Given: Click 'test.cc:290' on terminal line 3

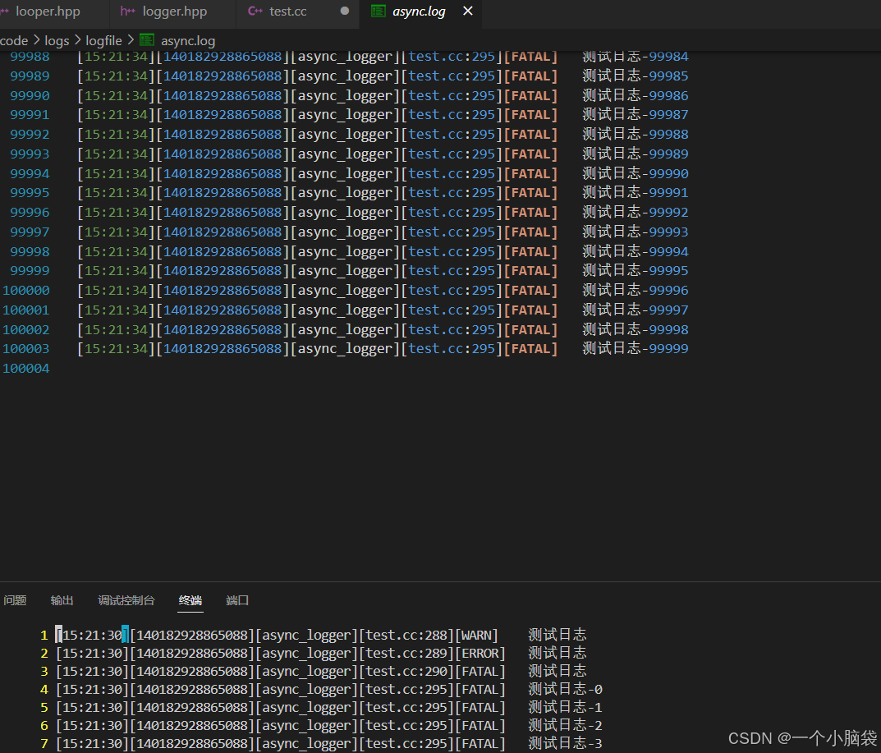Looking at the screenshot, I should (406, 671).
